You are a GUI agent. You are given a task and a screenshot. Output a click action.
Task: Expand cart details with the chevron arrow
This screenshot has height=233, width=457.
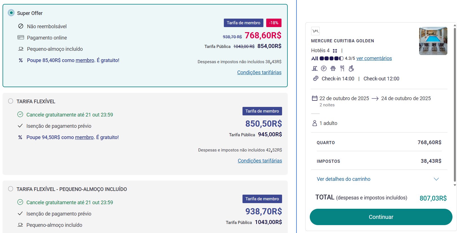[436, 179]
